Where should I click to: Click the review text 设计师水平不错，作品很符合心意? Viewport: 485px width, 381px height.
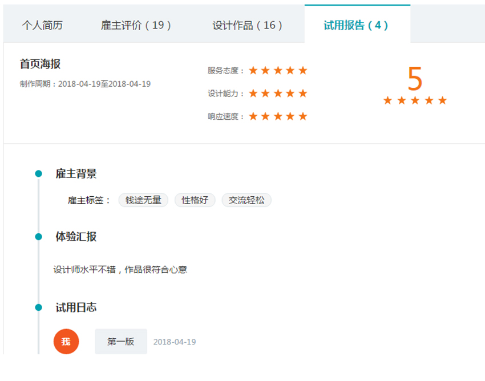tap(120, 269)
